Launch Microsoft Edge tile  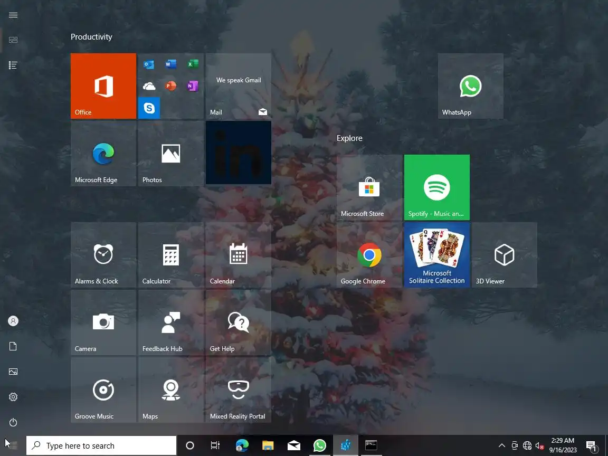click(103, 154)
